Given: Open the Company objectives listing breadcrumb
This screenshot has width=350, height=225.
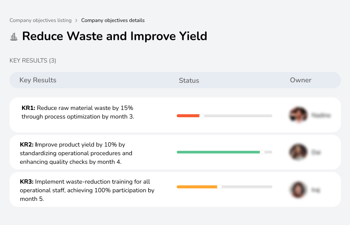Looking at the screenshot, I should pos(41,20).
